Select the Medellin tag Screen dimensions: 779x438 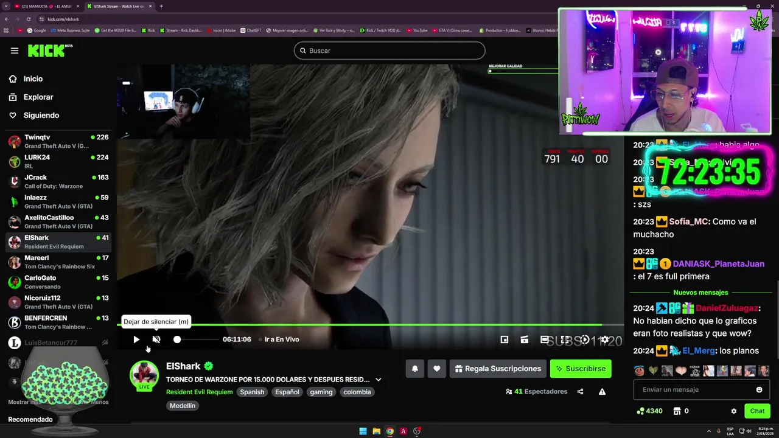coord(183,406)
